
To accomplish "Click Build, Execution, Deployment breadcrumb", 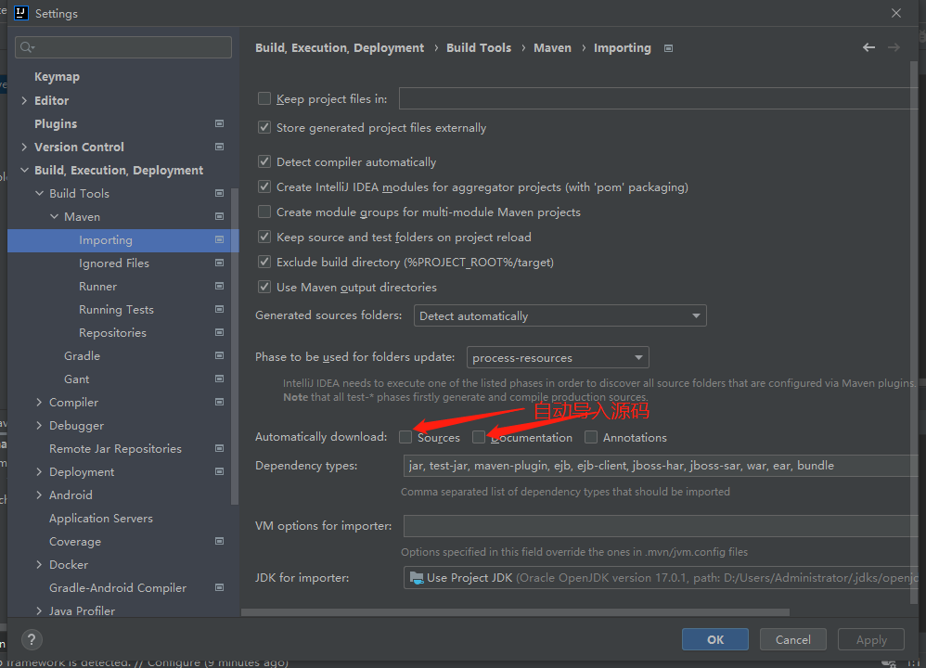I will pyautogui.click(x=340, y=48).
